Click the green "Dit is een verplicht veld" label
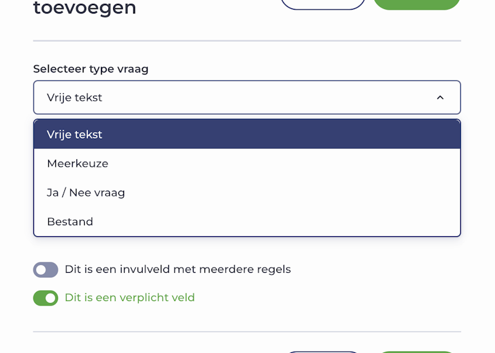 point(129,298)
